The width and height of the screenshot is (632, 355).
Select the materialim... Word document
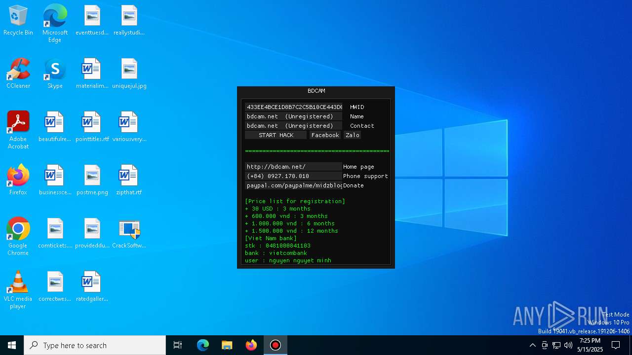92,74
